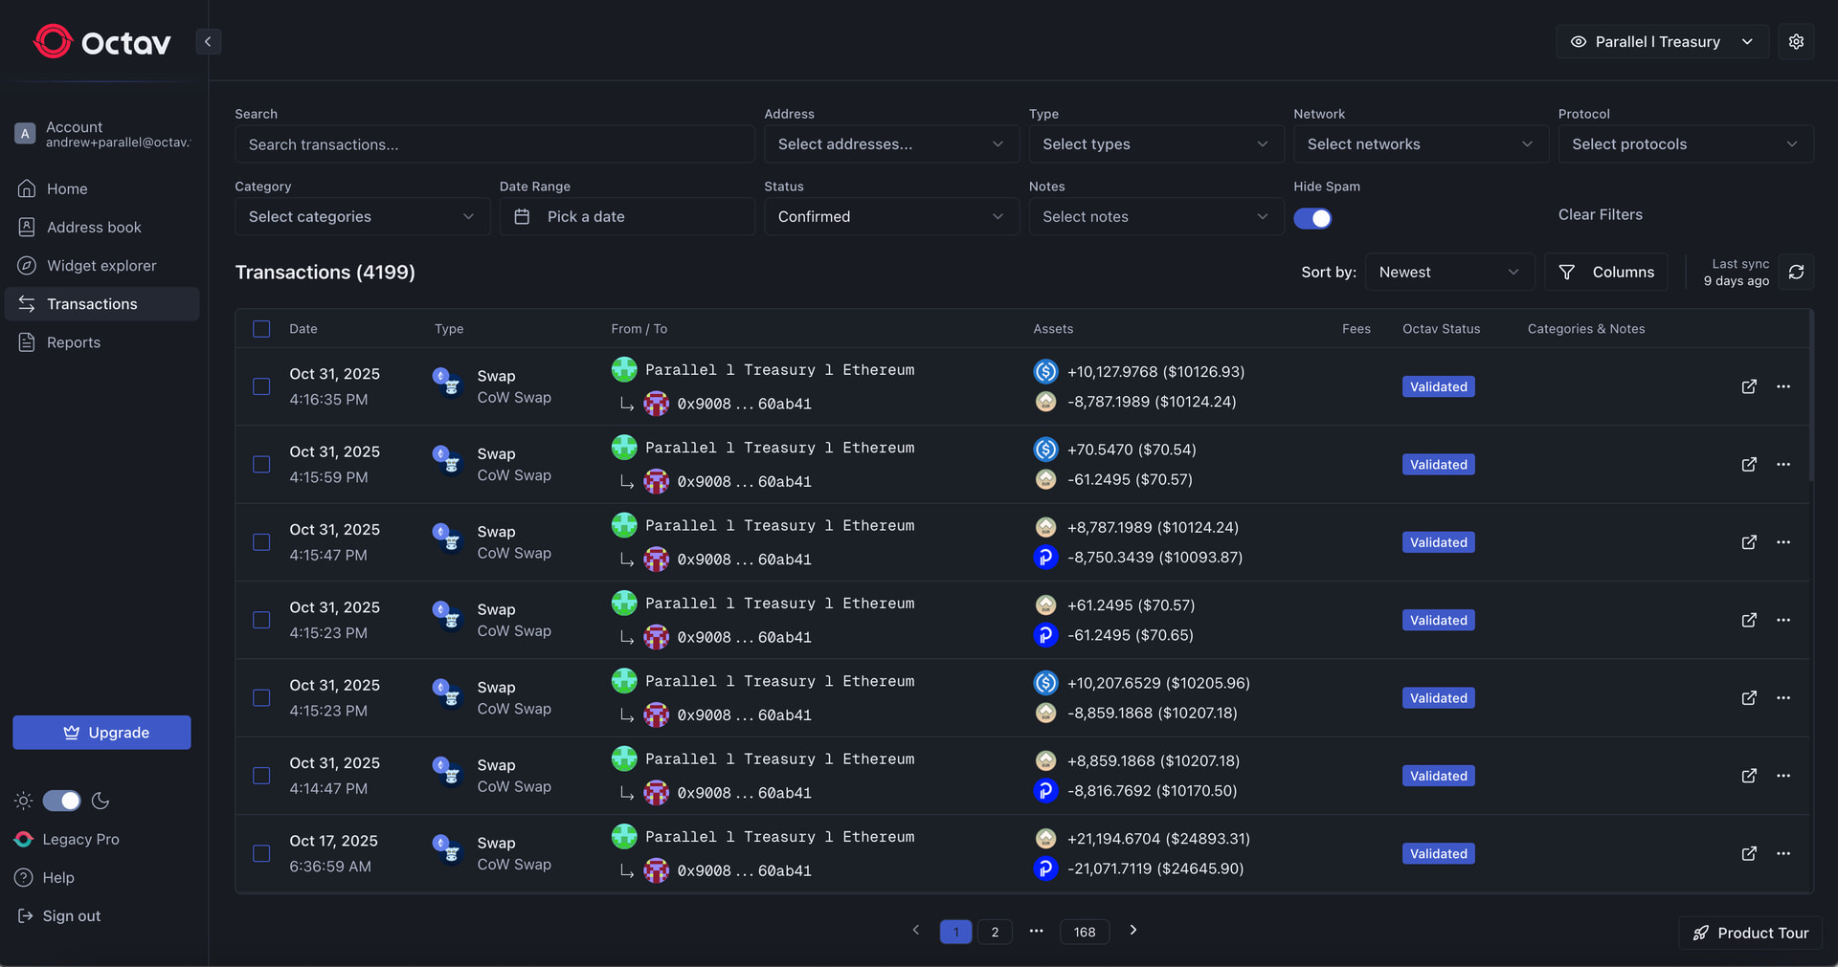The image size is (1838, 967).
Task: Check the select-all checkbox in table header
Action: coord(261,329)
